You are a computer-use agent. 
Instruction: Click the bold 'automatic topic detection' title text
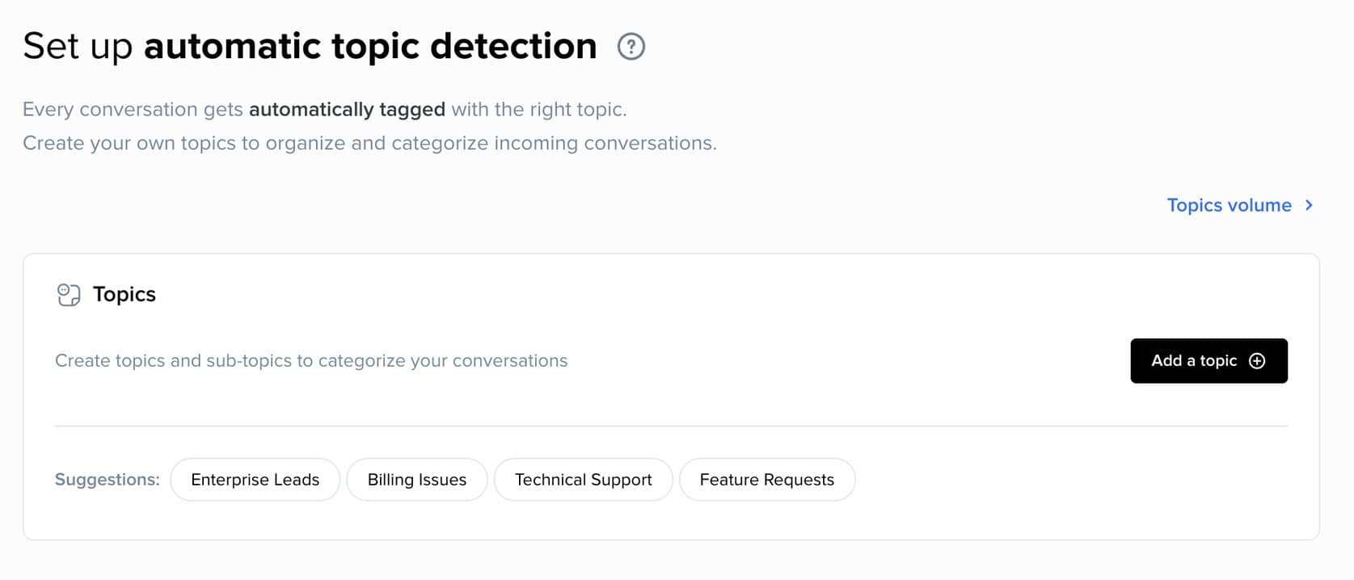click(370, 47)
